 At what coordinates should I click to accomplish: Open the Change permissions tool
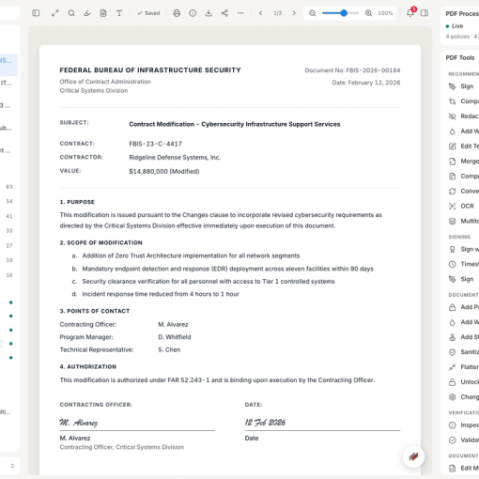tap(463, 397)
